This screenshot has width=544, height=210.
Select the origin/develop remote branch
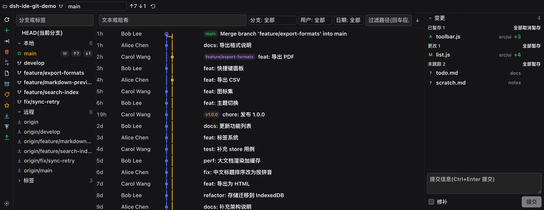[42, 132]
